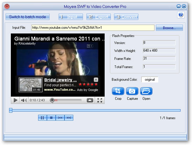192x145 pixels.
Task: Click the by RAIcelebrity uploader text
Action: (25, 44)
